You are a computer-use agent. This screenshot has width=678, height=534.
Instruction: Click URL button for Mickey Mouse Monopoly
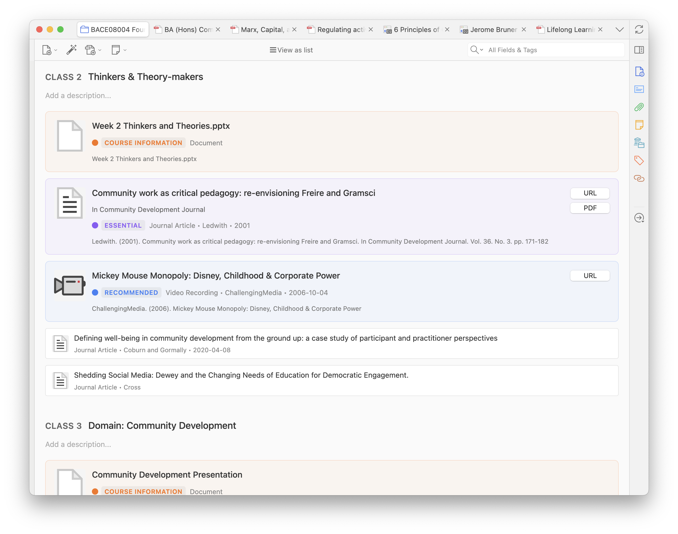(x=590, y=276)
